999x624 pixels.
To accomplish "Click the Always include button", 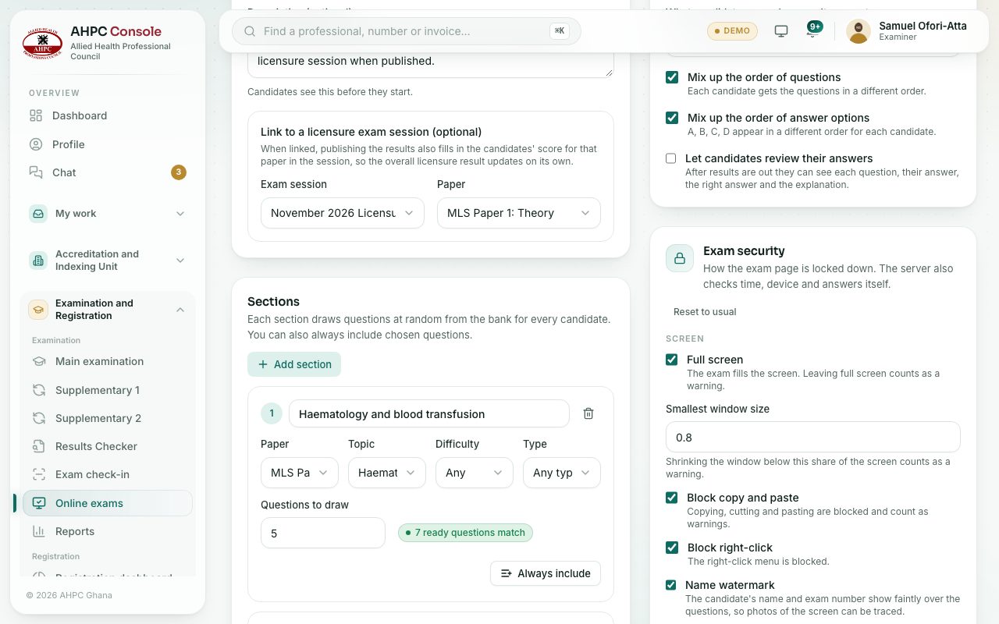I will click(546, 573).
